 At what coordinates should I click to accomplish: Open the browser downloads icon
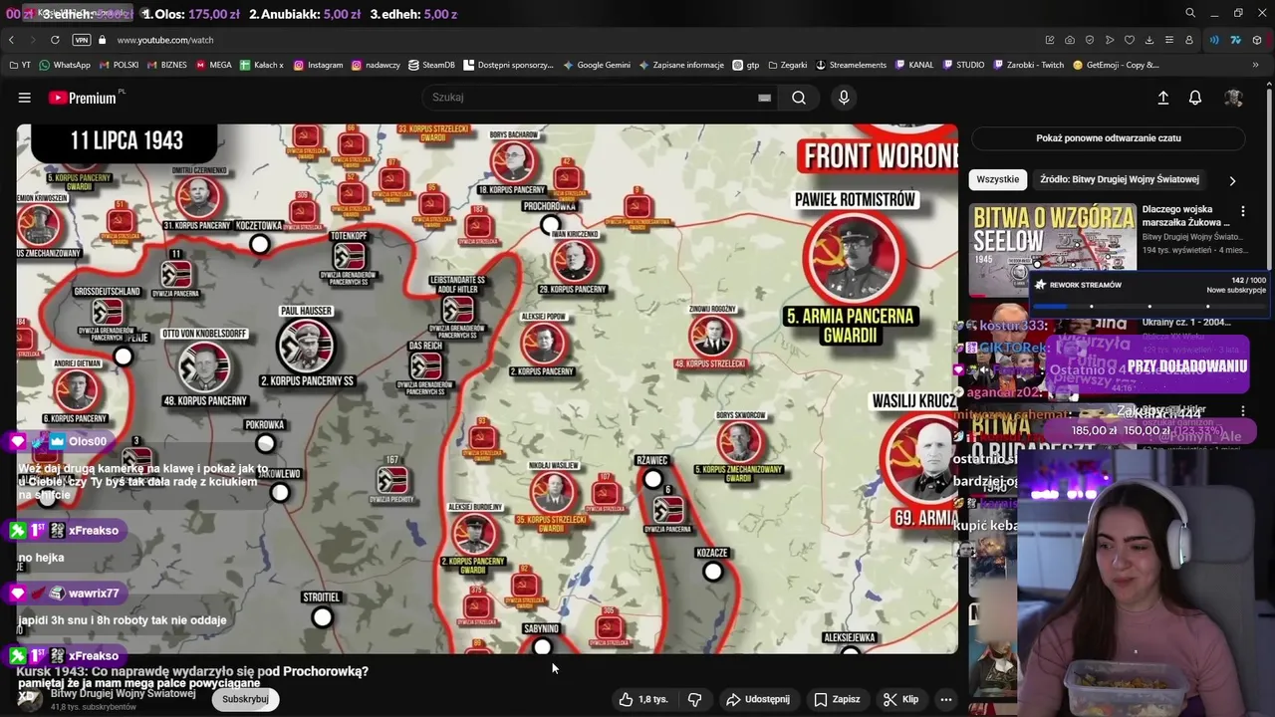coord(1149,40)
